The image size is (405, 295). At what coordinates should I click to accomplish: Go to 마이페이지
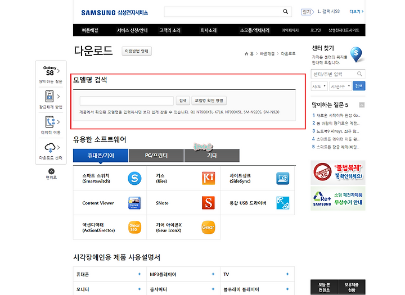[290, 30]
